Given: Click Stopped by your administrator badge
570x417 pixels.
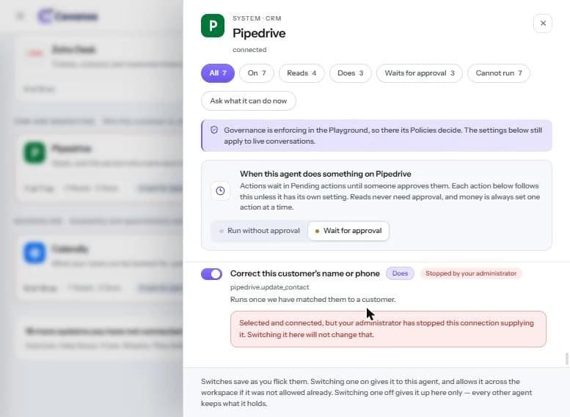Looking at the screenshot, I should click(x=471, y=273).
